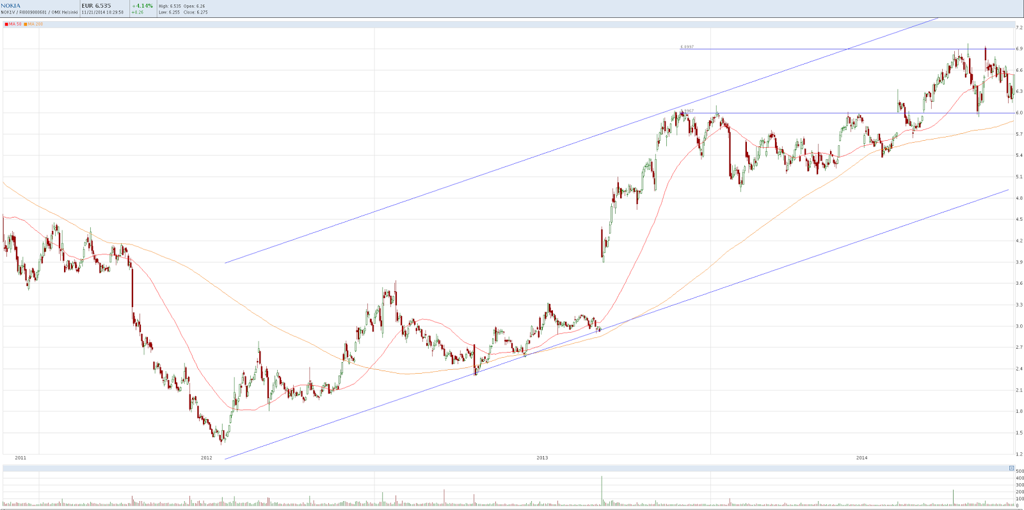Click the Low: 6.255 value
The image size is (1024, 510).
(x=170, y=12)
